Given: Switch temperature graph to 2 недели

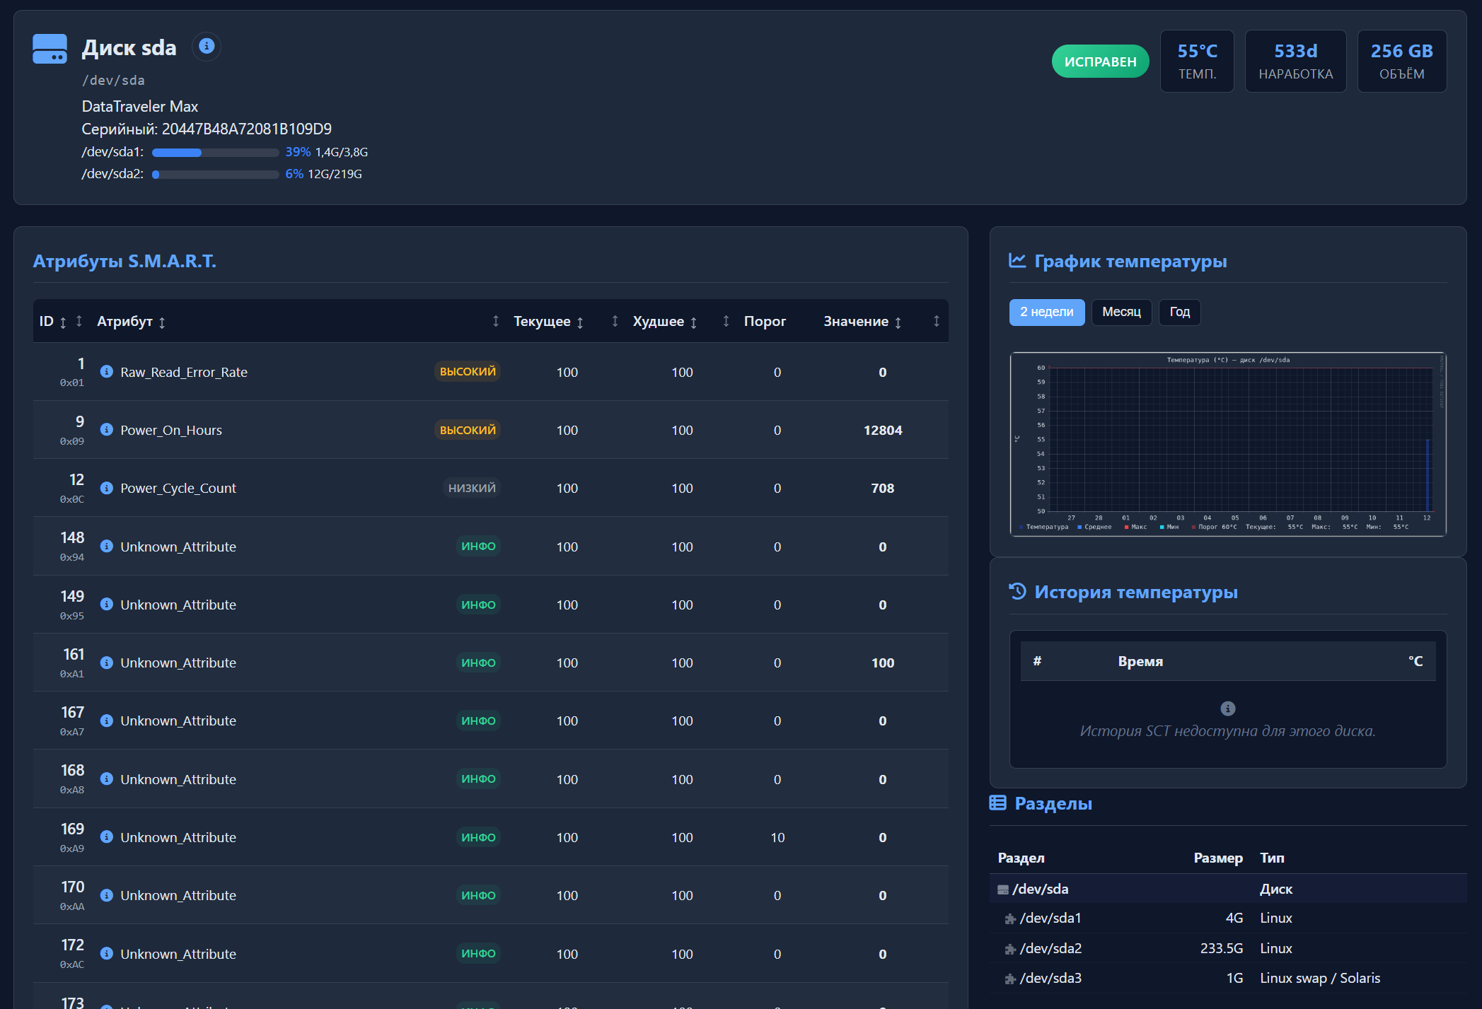Looking at the screenshot, I should [x=1046, y=312].
